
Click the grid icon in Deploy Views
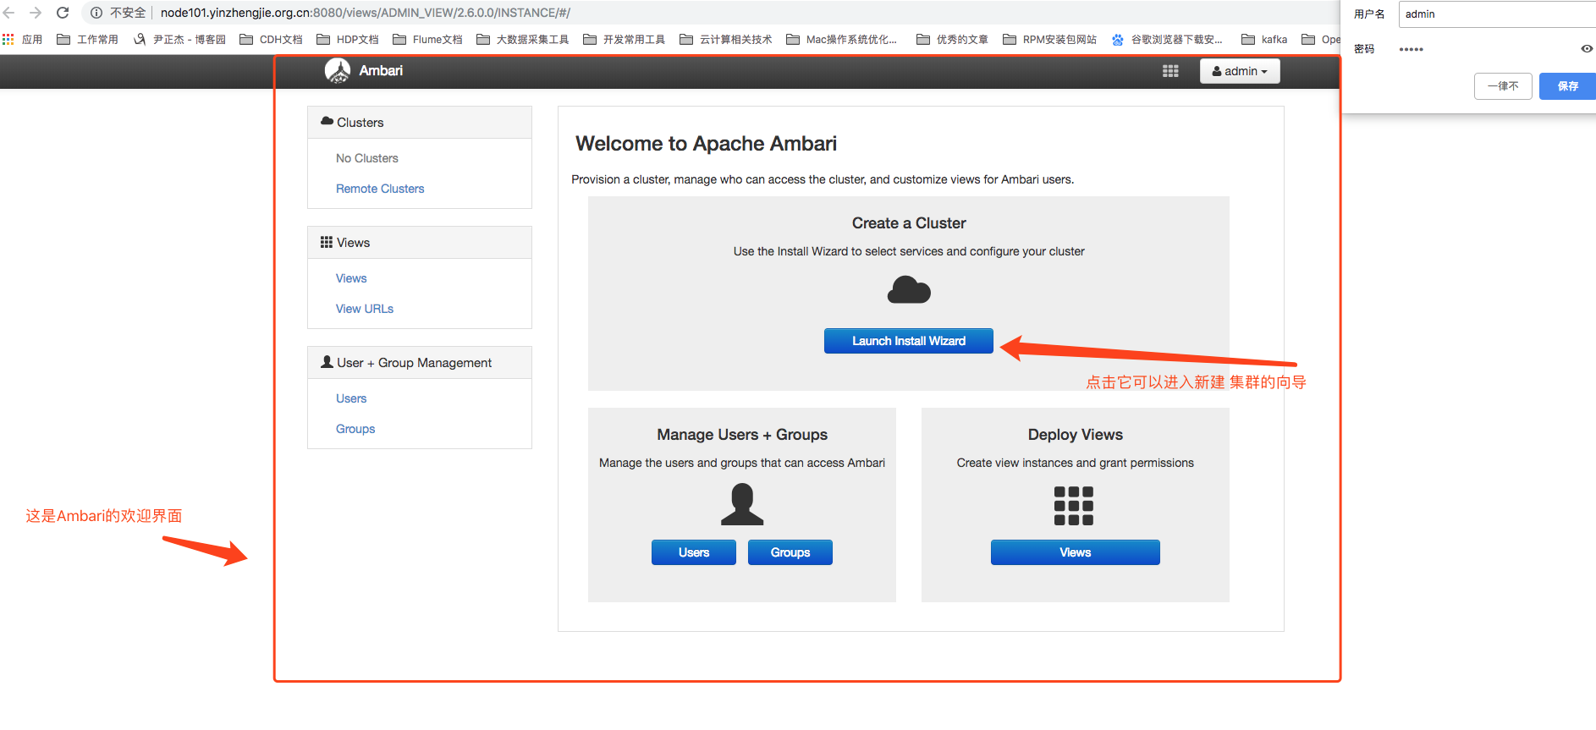point(1074,506)
